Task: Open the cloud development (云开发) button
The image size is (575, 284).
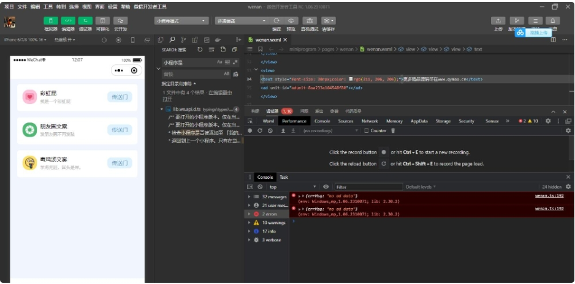Action: (x=121, y=21)
